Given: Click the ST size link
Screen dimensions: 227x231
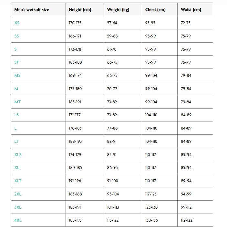Looking at the screenshot, I should click(x=17, y=62).
